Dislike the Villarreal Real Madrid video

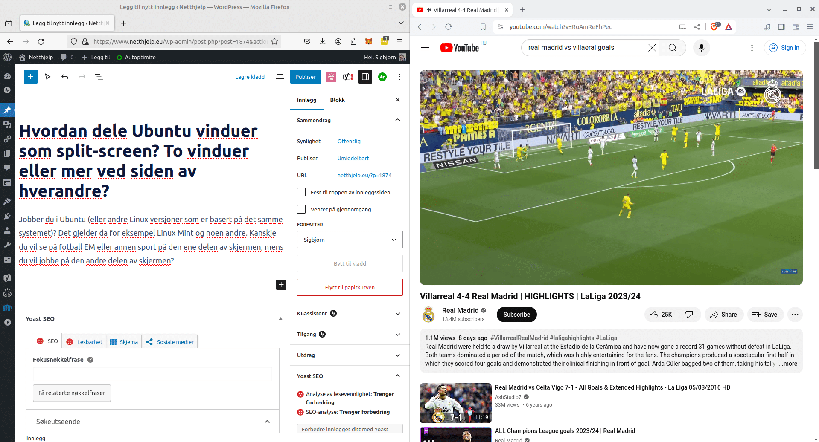[x=689, y=315]
